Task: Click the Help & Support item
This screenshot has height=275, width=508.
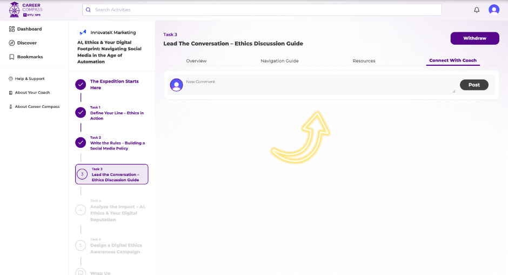Action: coord(30,79)
